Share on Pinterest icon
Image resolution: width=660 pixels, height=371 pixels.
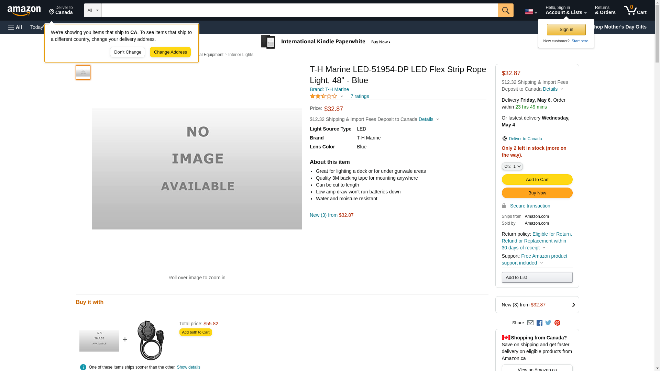pos(557,323)
